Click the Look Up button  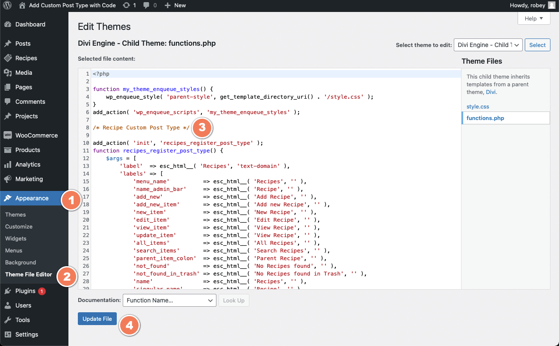pyautogui.click(x=234, y=300)
